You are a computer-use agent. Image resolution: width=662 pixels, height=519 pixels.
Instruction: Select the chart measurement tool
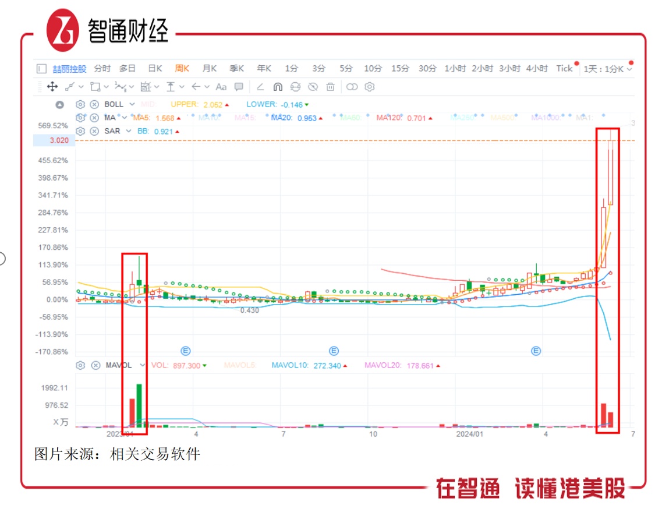(x=145, y=87)
